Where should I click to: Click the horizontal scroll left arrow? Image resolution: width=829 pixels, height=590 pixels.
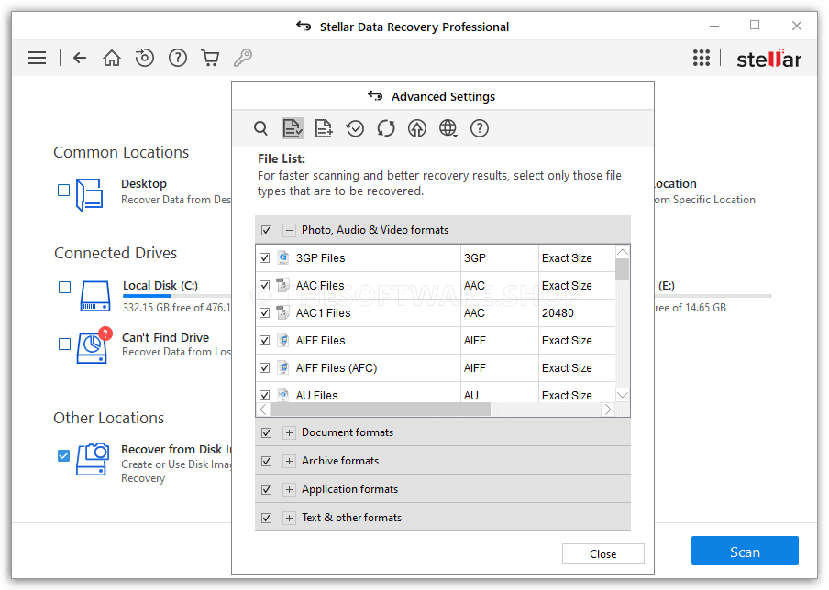click(x=263, y=410)
